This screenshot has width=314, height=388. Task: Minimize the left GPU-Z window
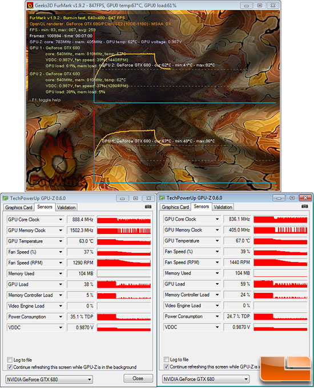click(x=122, y=198)
